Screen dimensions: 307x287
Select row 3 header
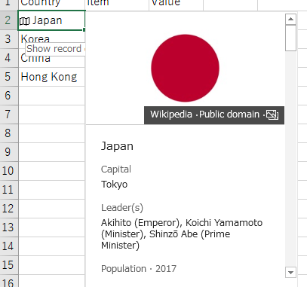[x=9, y=39]
